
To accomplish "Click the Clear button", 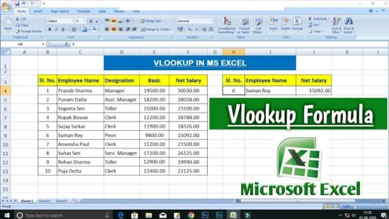I will (x=315, y=31).
